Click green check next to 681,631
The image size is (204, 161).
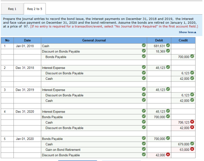coord(168,45)
